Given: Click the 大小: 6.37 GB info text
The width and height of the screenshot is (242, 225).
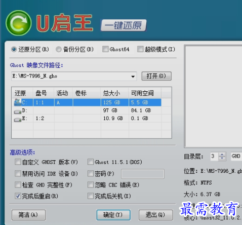Looking at the screenshot, I should point(202,194).
